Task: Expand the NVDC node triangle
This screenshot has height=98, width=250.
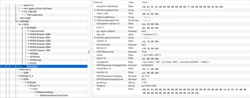Action: tap(29, 63)
